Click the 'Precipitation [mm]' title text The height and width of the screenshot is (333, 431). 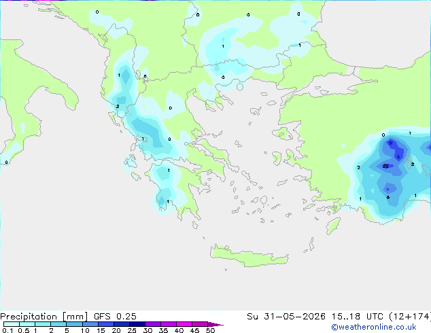(x=44, y=317)
